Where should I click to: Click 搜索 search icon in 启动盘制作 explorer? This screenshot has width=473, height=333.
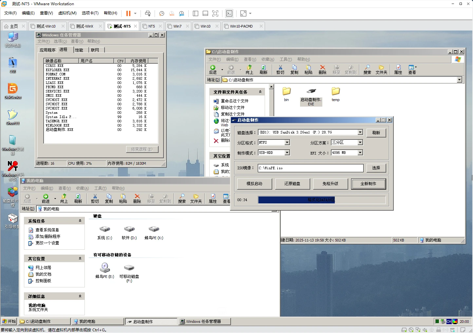[x=367, y=70]
